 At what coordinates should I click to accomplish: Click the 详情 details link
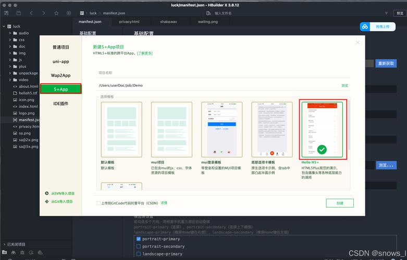[164, 203]
